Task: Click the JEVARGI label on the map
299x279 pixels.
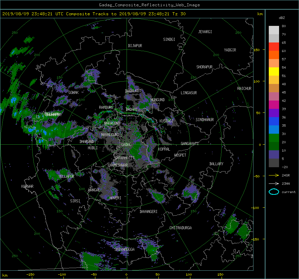Action: click(205, 32)
